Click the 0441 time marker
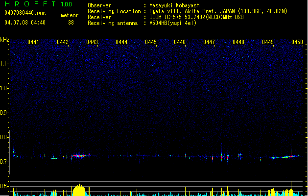 coord(33,42)
